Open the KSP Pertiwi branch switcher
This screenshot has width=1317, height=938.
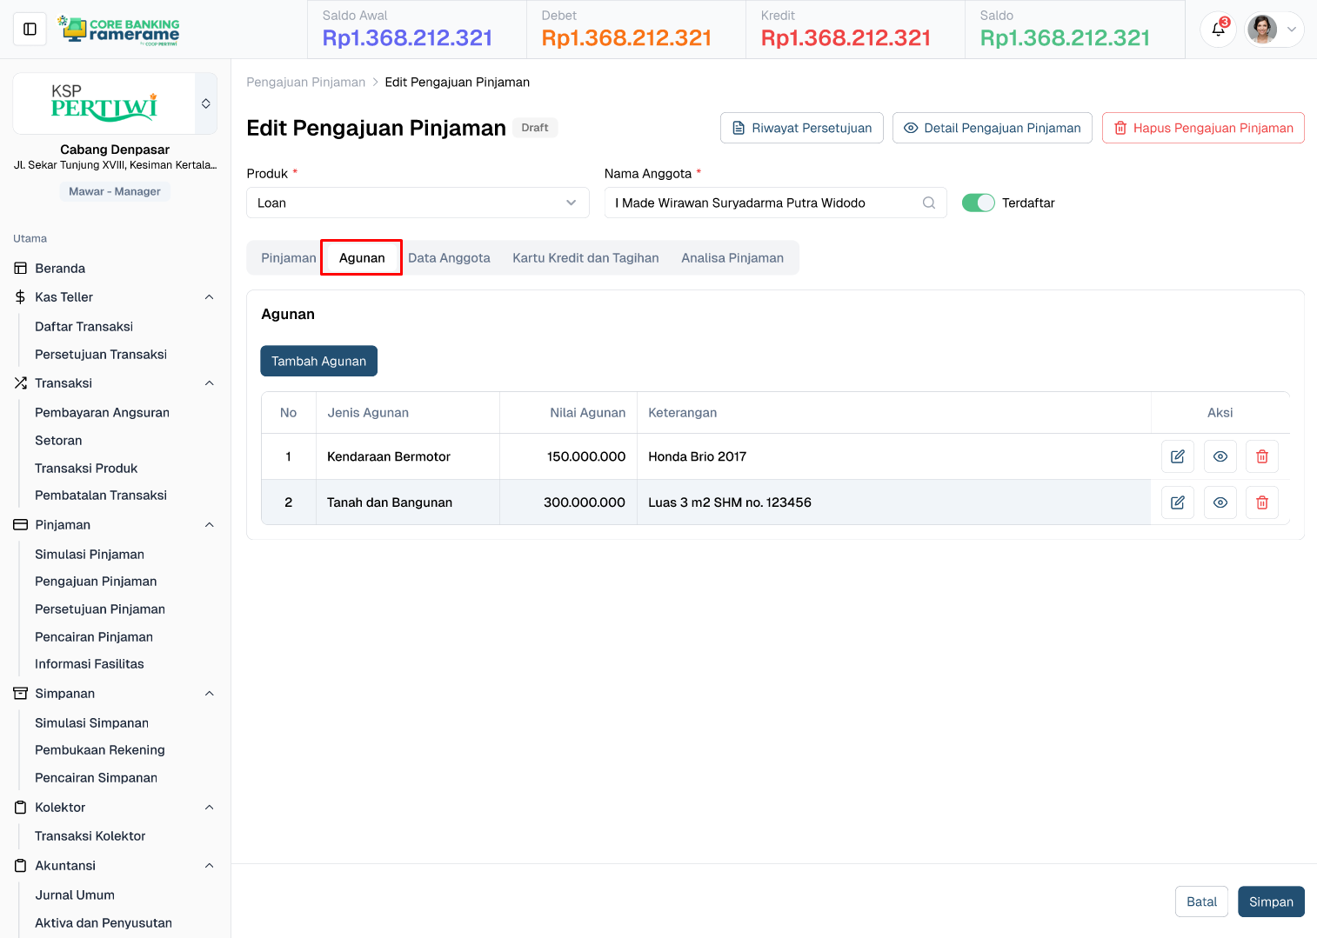pyautogui.click(x=205, y=103)
